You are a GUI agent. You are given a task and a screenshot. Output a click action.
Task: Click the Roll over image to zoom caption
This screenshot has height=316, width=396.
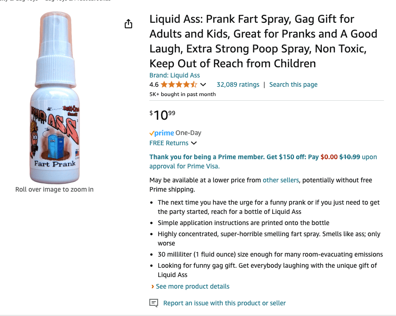click(54, 189)
